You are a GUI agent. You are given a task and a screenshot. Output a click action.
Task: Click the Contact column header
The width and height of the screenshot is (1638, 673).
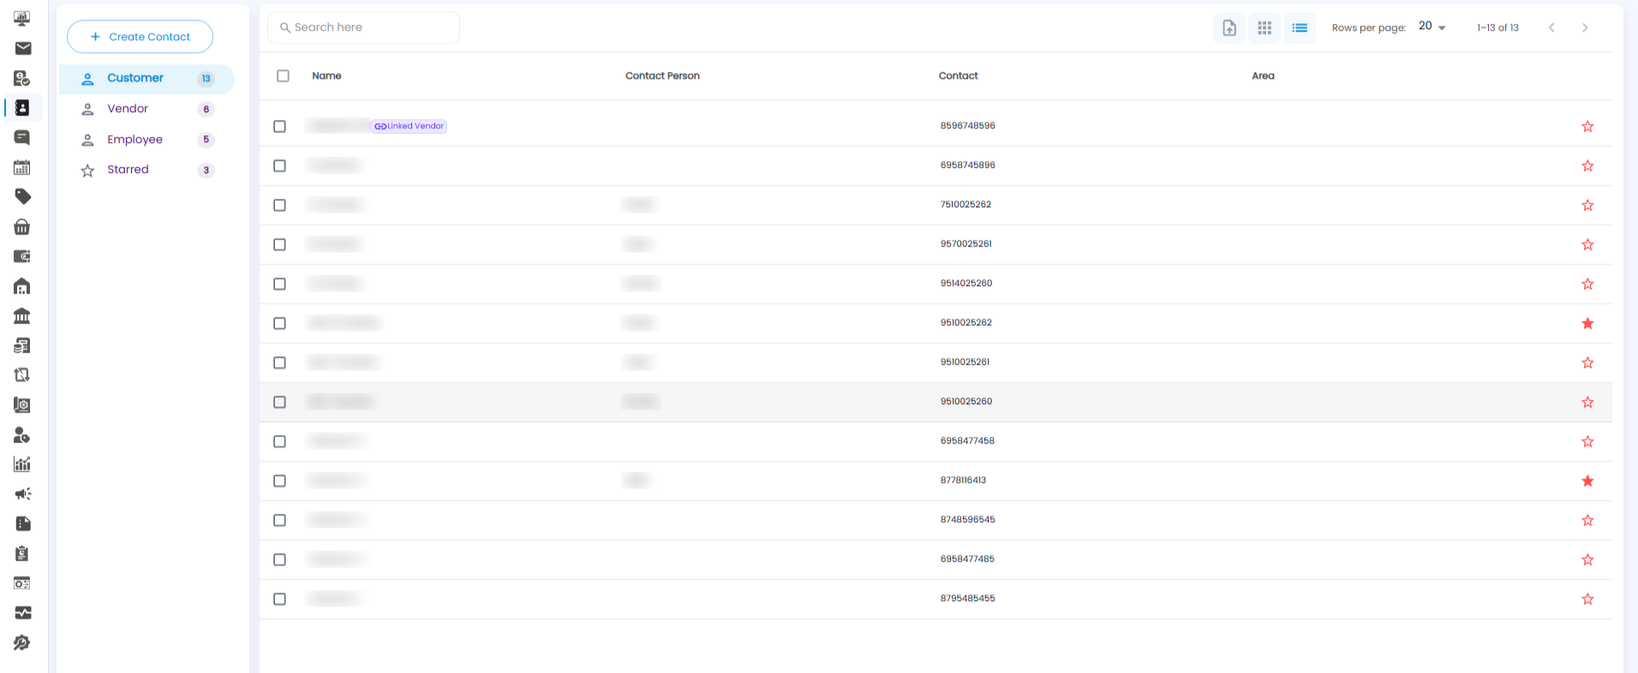click(958, 76)
